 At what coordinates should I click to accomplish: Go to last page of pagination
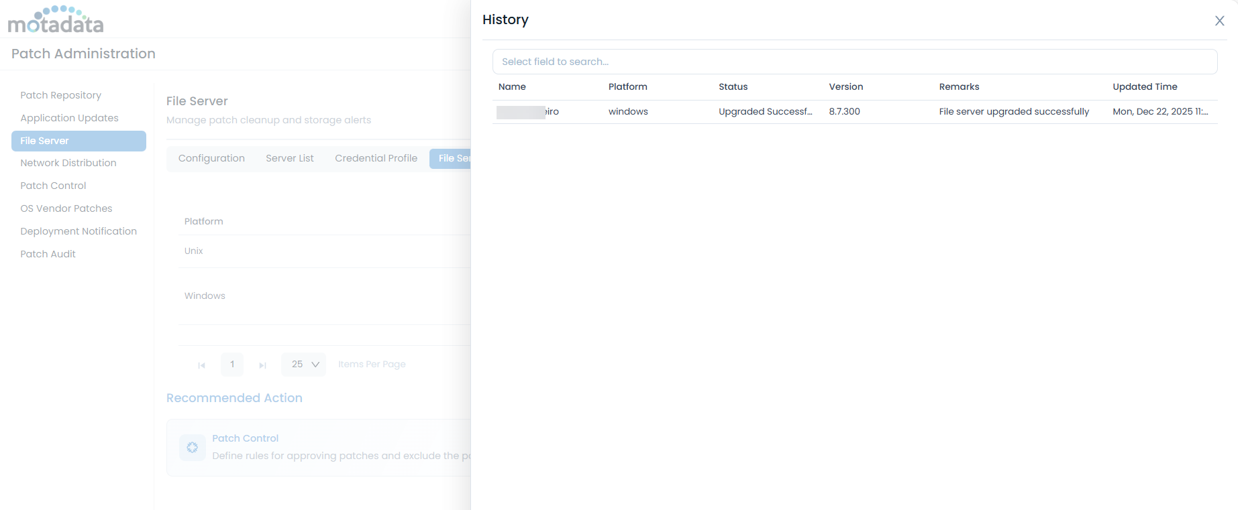tap(262, 365)
